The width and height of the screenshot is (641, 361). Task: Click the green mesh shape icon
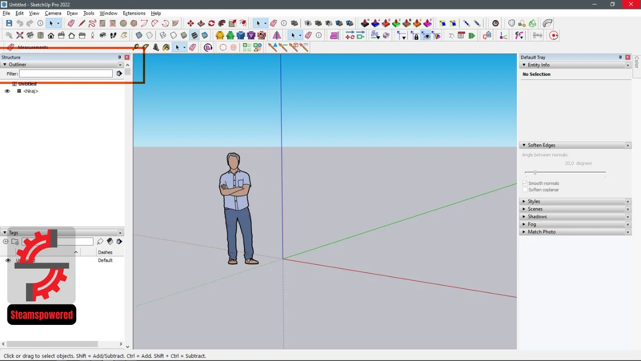pyautogui.click(x=532, y=23)
